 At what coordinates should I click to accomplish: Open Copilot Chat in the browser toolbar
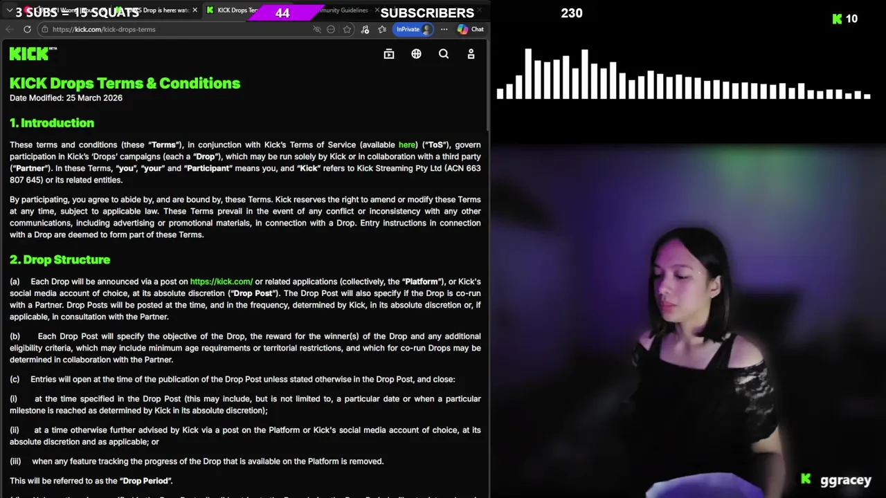click(470, 29)
